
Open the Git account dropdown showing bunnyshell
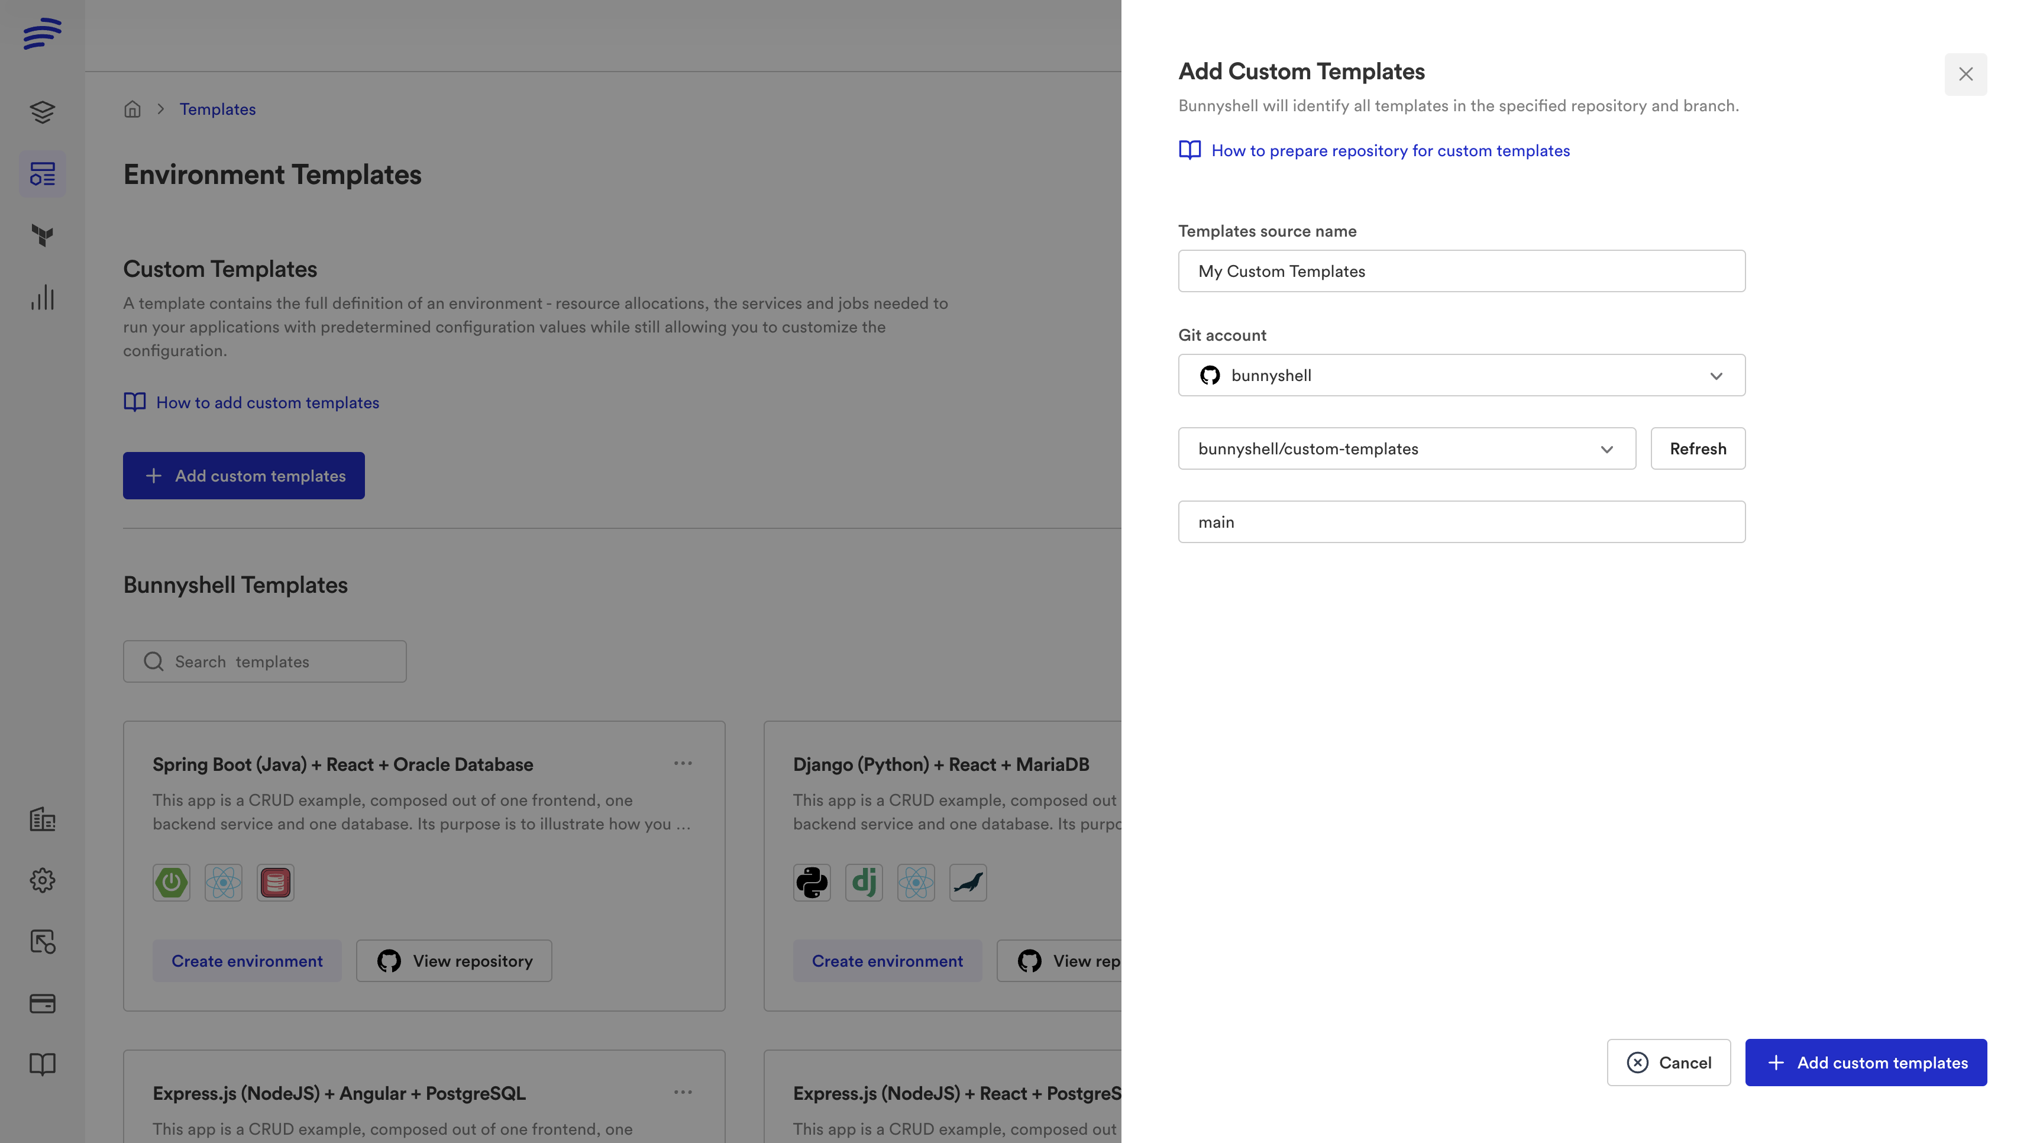[1460, 375]
